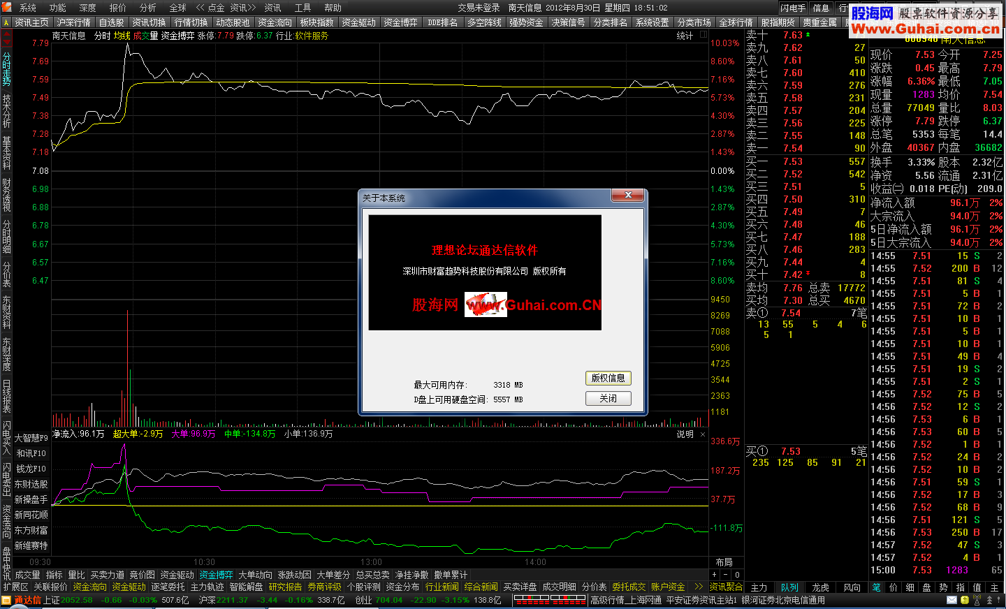Click 版权信息 button in the dialog
This screenshot has width=1006, height=609.
point(608,378)
